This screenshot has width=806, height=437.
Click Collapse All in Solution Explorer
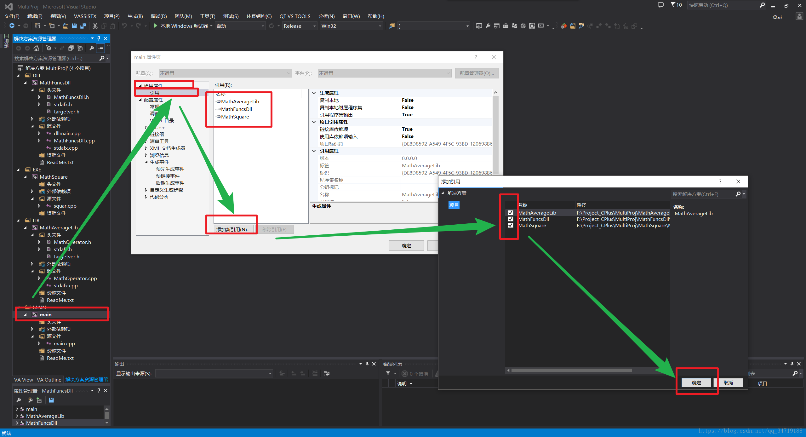pyautogui.click(x=71, y=48)
